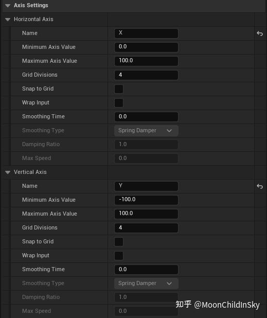Click Vertical Damping Ratio field 1.0
This screenshot has width=267, height=318.
point(146,297)
